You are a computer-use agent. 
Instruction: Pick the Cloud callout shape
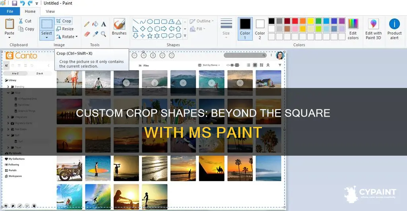[178, 35]
